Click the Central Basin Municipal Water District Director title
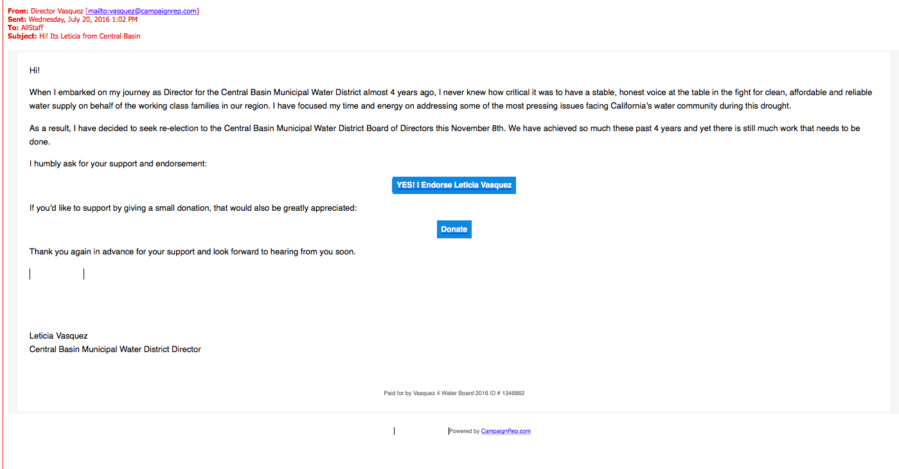Screen dimensions: 899x469 coord(115,350)
